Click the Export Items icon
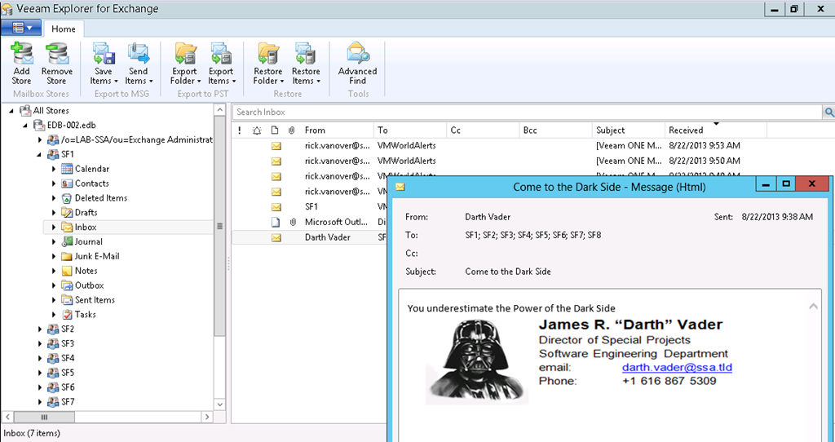The image size is (835, 442). pos(221,55)
